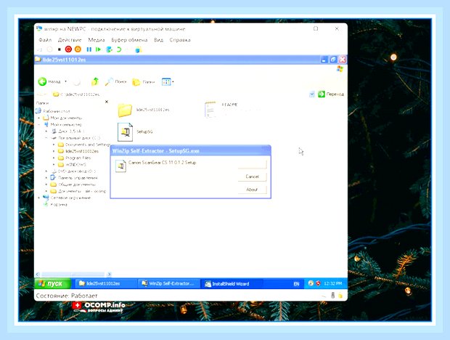Click the green Revert arrow icon
The height and width of the screenshot is (340, 450).
[x=119, y=49]
